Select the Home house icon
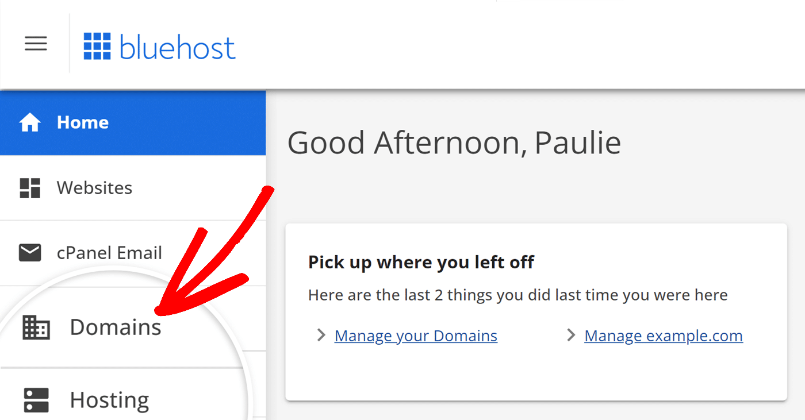Image resolution: width=805 pixels, height=420 pixels. coord(29,122)
